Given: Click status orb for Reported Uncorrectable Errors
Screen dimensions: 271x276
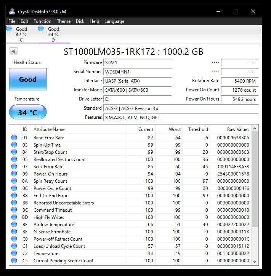Looking at the screenshot, I should pyautogui.click(x=14, y=203).
